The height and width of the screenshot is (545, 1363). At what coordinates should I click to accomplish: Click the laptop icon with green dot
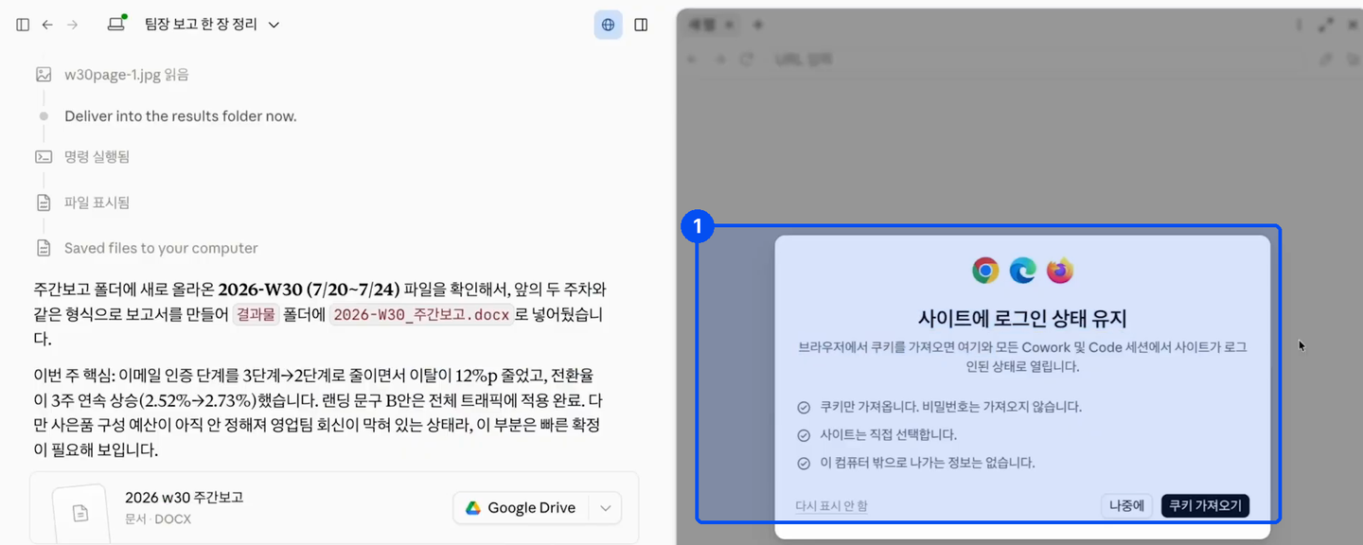[117, 24]
